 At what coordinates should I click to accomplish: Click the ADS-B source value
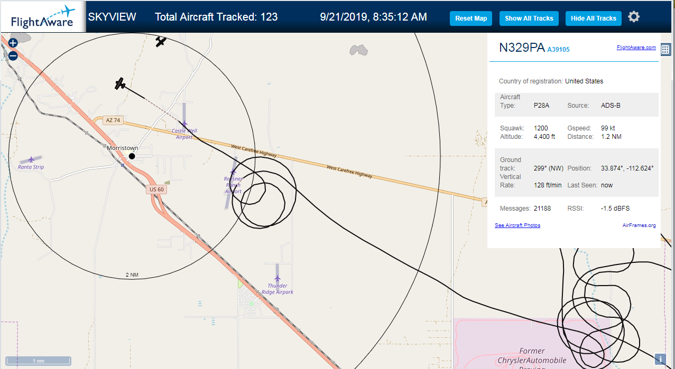pyautogui.click(x=611, y=106)
